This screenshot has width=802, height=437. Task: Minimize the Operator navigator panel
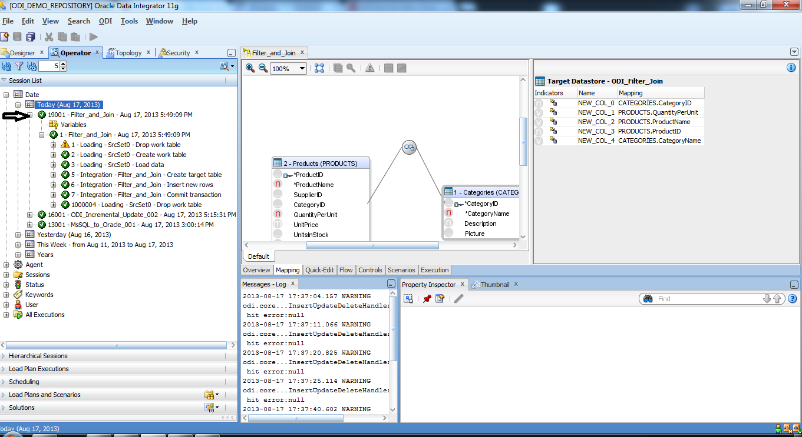pyautogui.click(x=231, y=53)
